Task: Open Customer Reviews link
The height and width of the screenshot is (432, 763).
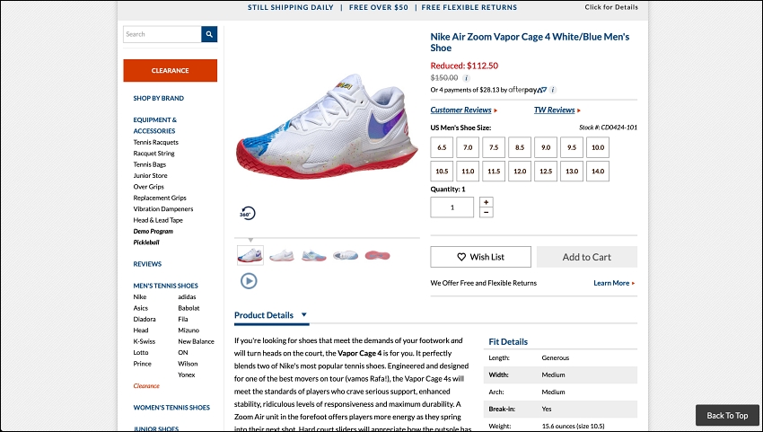Action: [x=462, y=110]
